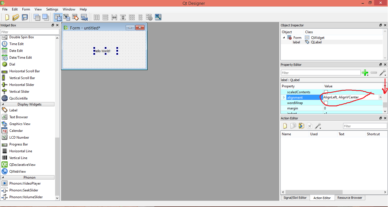388x207 pixels.
Task: Switch to Edit Tab Order mode
Action: click(x=84, y=17)
